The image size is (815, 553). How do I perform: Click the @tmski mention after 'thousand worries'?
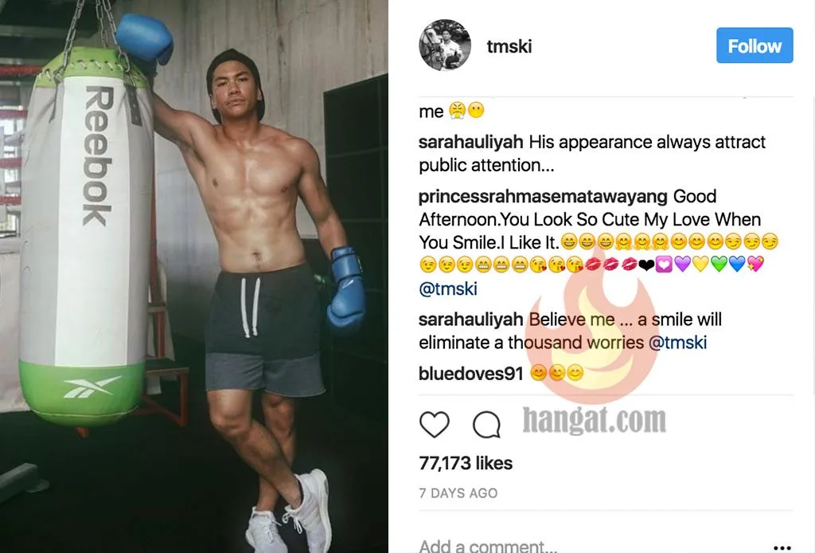[678, 343]
